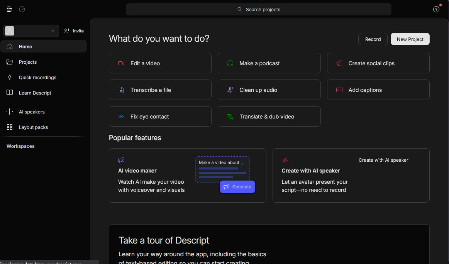Click the AI speakers waveform icon
The image size is (449, 264).
pyautogui.click(x=10, y=112)
